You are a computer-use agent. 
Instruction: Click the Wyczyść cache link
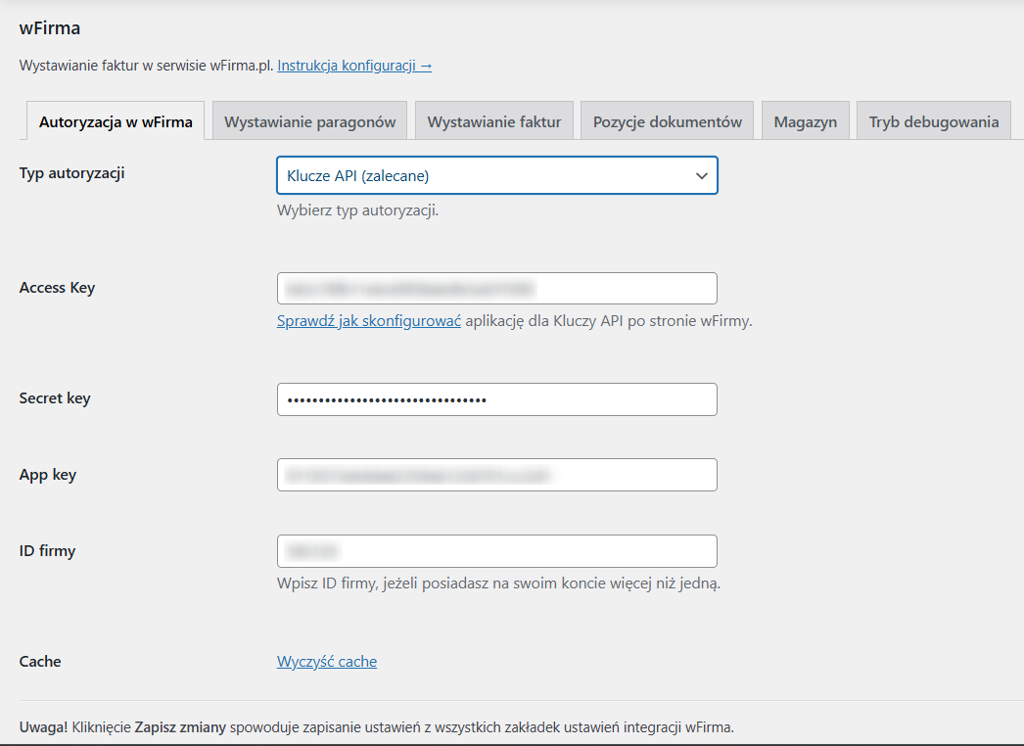(327, 661)
